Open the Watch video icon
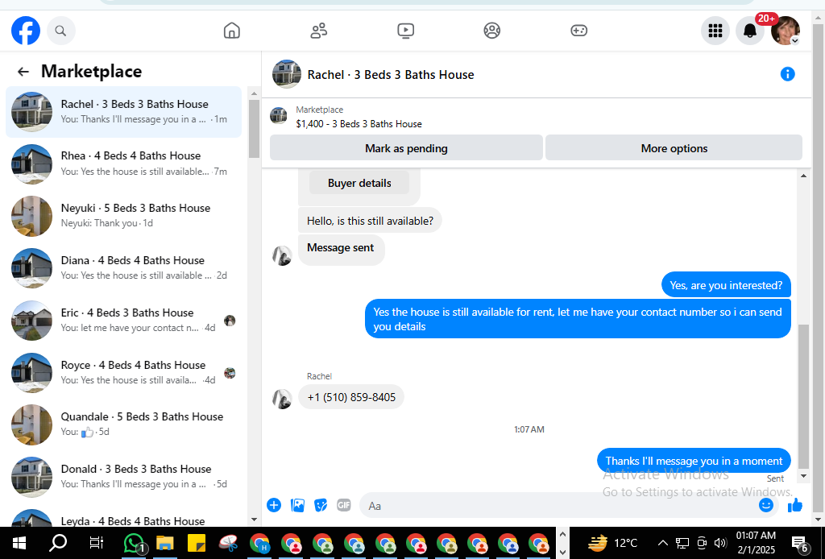 (x=405, y=31)
